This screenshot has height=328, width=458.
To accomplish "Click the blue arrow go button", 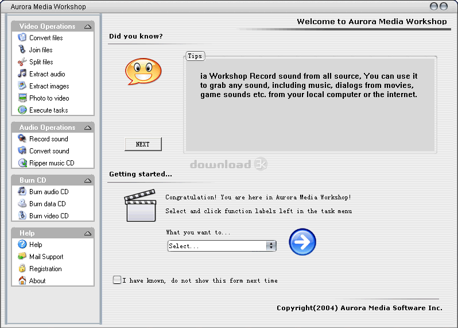I will point(302,242).
